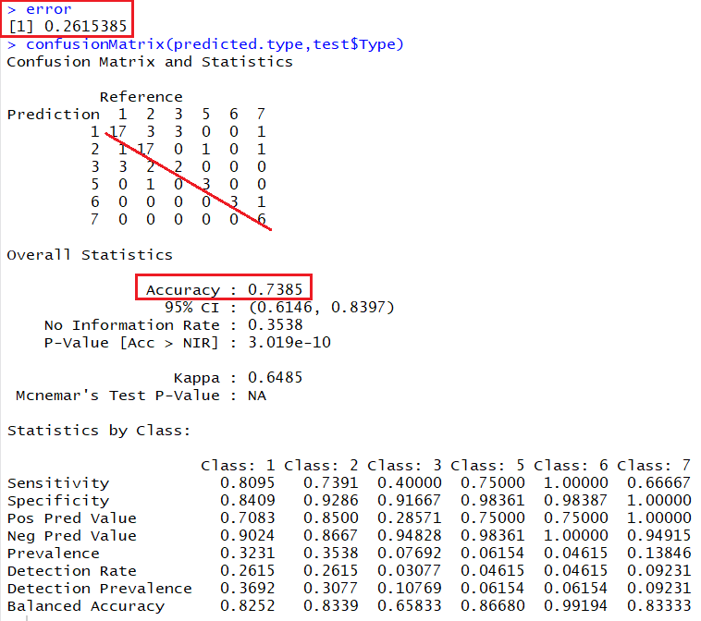701x621 pixels.
Task: Click Detection Rate value 0.03077
Action: tap(410, 570)
